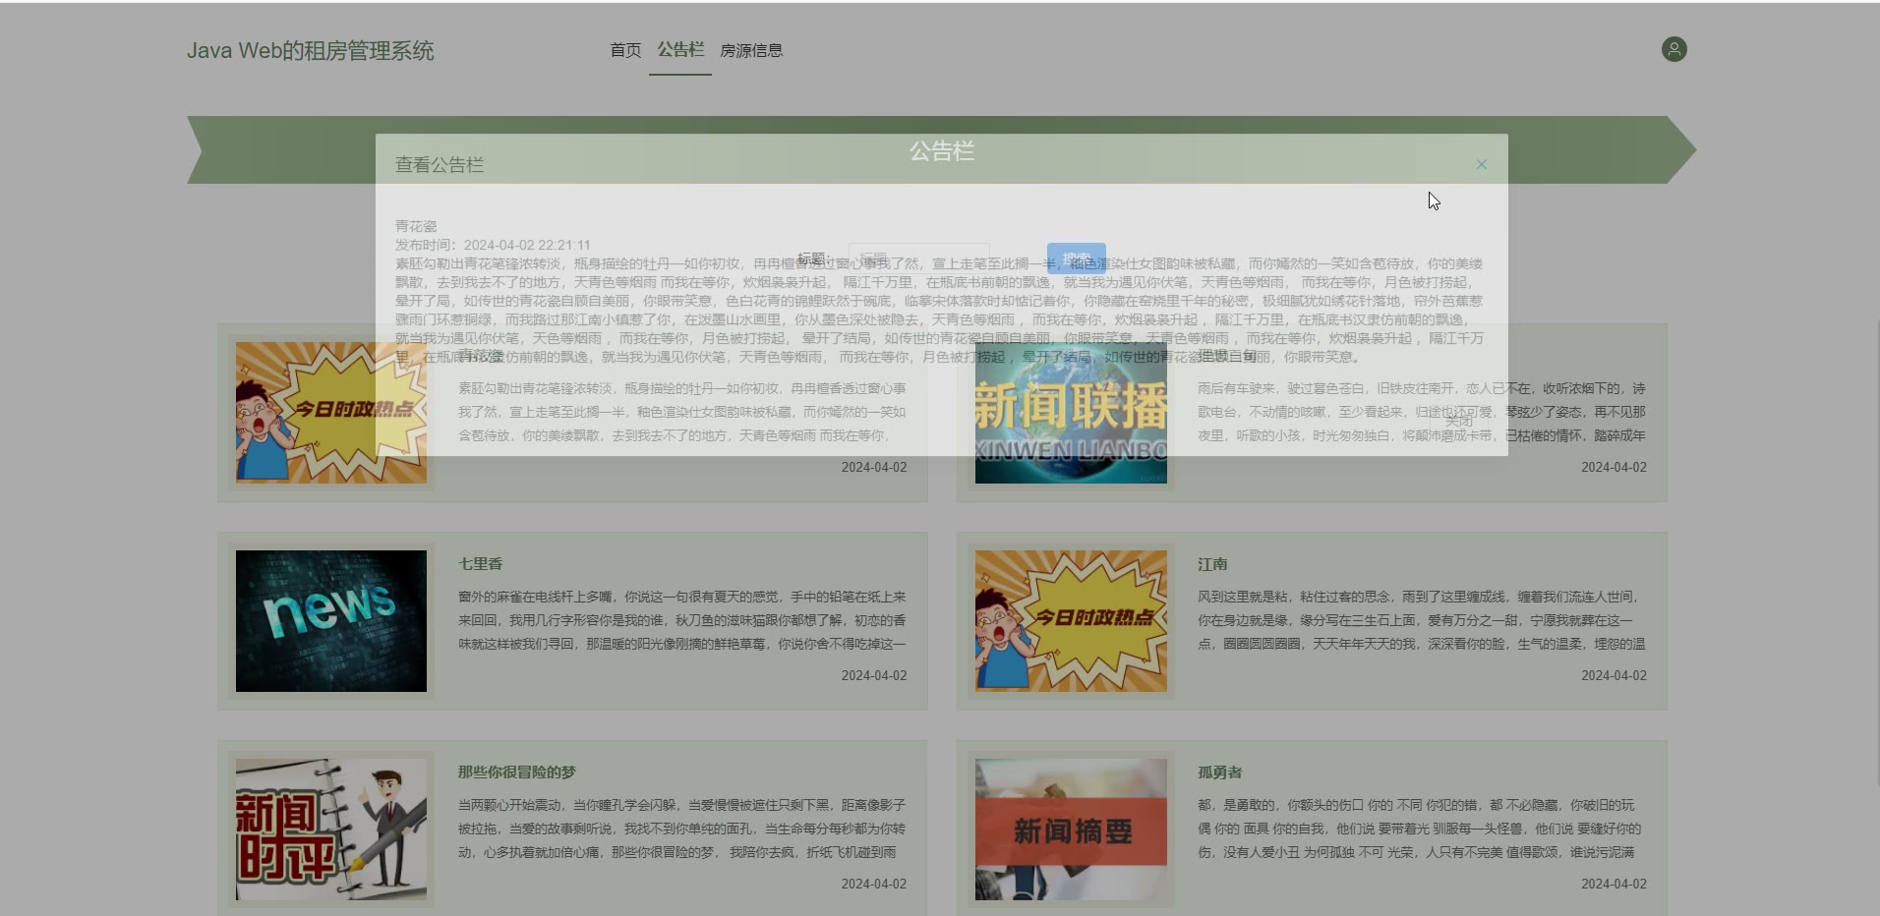Open the 房源信息 nav item
Screen dimensions: 1880x916
[751, 50]
